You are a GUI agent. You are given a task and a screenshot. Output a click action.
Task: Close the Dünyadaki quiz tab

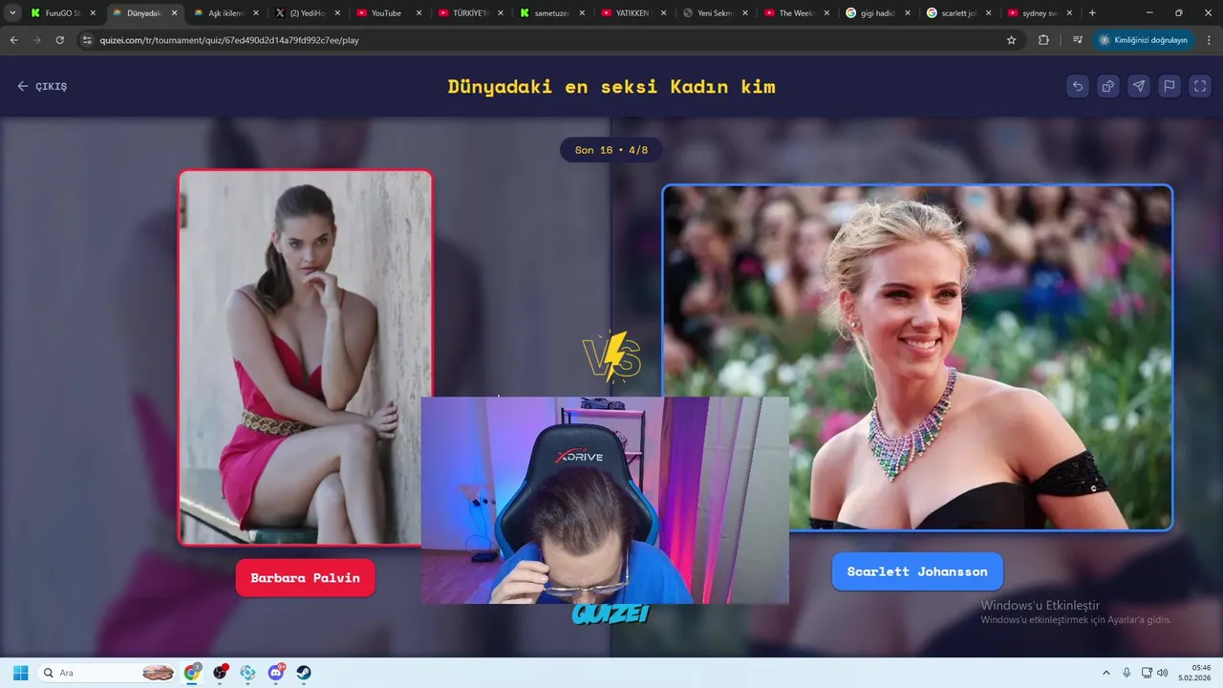pos(174,13)
